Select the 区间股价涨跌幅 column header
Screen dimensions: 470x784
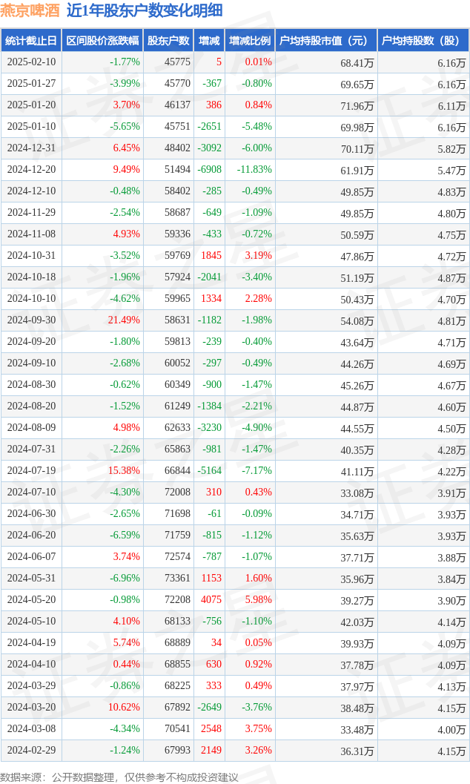click(102, 41)
